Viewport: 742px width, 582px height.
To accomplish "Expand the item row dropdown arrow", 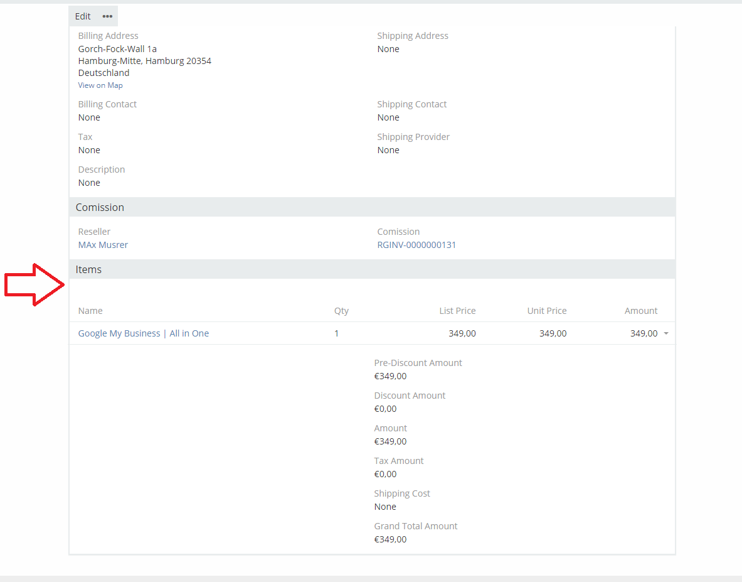I will 665,333.
